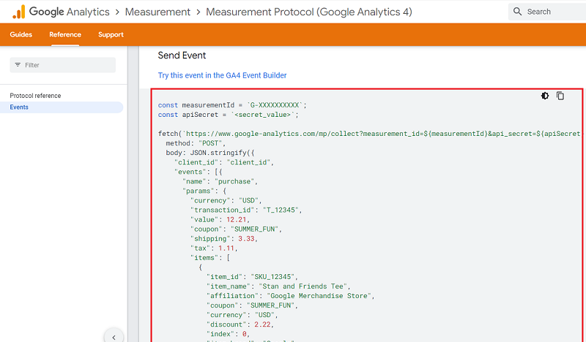The width and height of the screenshot is (586, 342).
Task: Click the "transaction_id": "T_12345" line
Action: (x=246, y=210)
